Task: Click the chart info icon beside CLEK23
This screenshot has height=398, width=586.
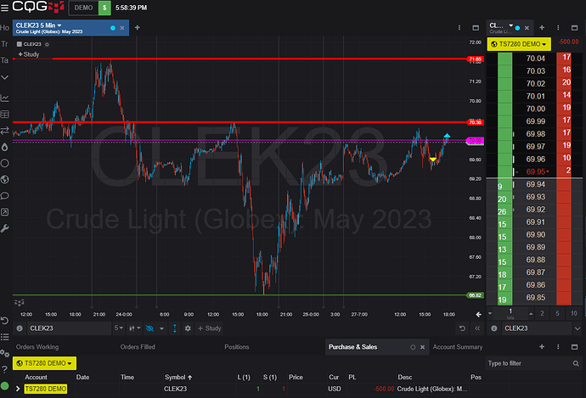Action: tap(20, 328)
